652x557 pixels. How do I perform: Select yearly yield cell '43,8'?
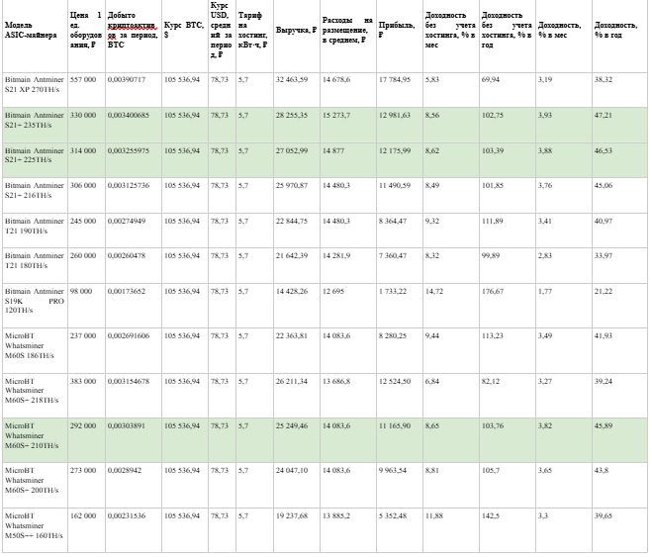(619, 485)
